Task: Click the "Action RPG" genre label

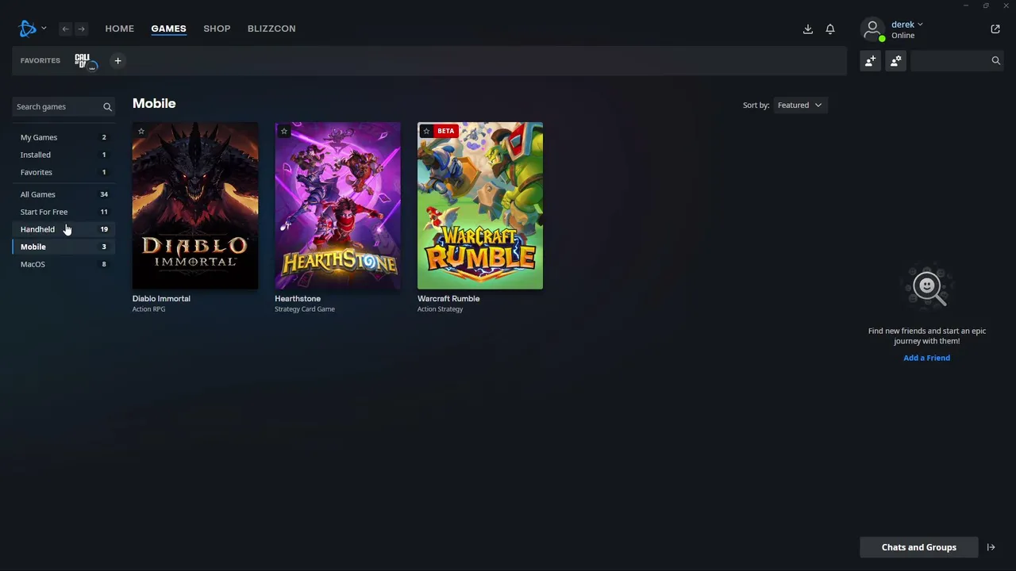Action: [x=149, y=309]
